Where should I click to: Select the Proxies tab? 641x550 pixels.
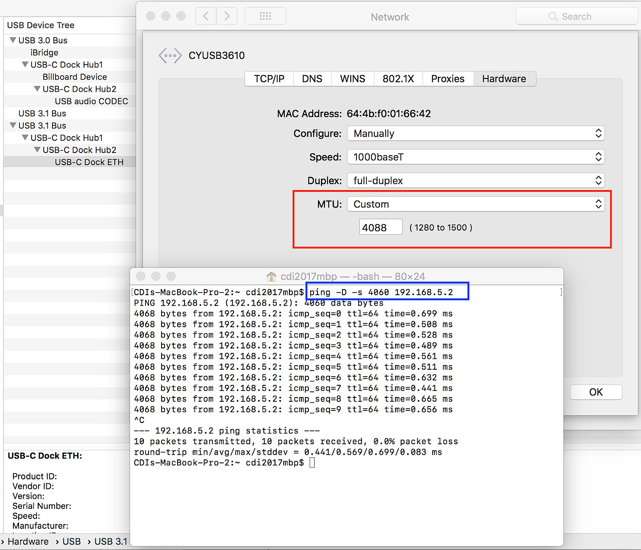(x=447, y=79)
